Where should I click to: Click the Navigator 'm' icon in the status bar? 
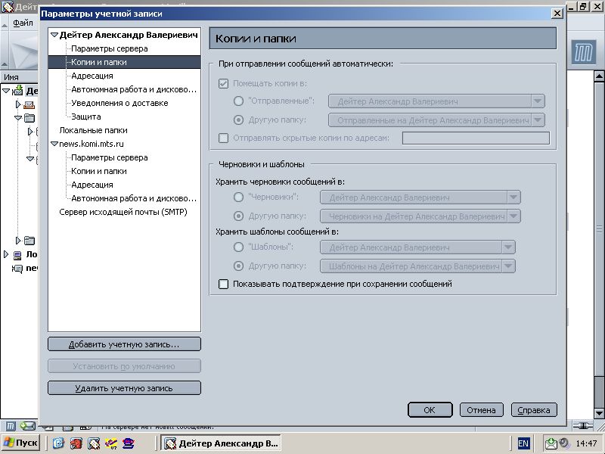pyautogui.click(x=11, y=426)
